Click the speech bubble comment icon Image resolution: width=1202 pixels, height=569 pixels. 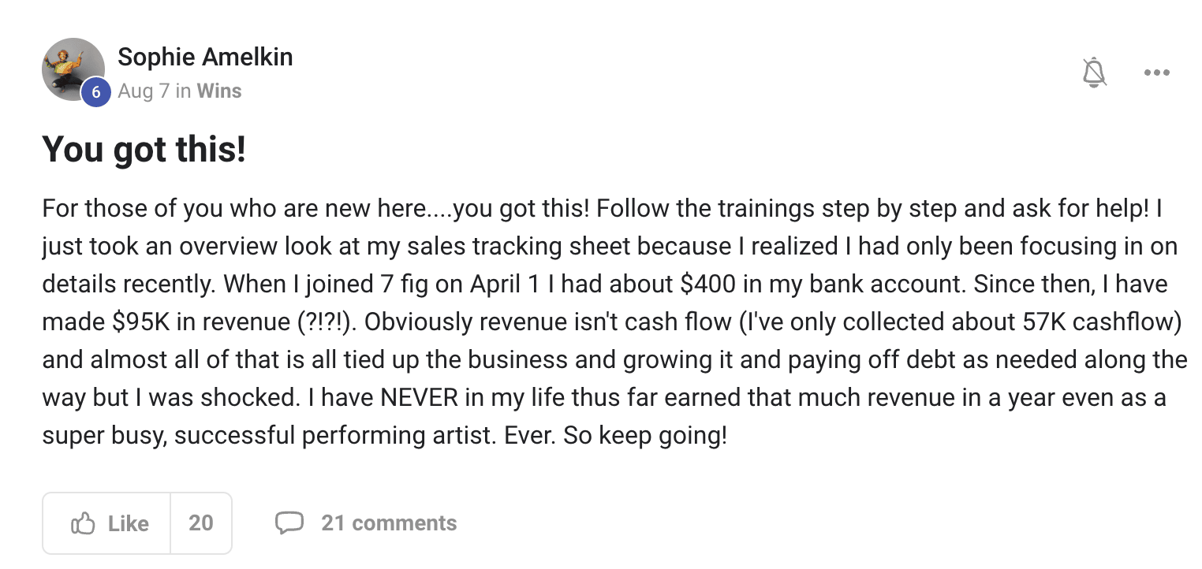(x=289, y=523)
